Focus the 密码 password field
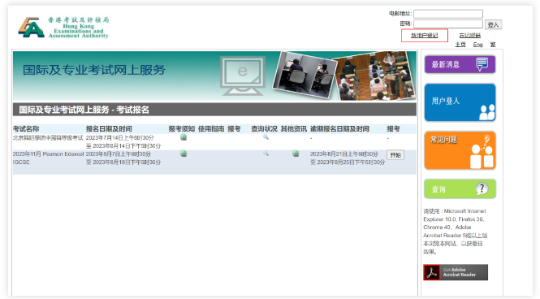 click(448, 24)
